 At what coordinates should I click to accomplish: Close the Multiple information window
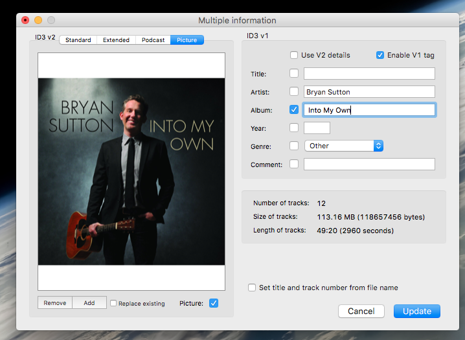pyautogui.click(x=25, y=20)
